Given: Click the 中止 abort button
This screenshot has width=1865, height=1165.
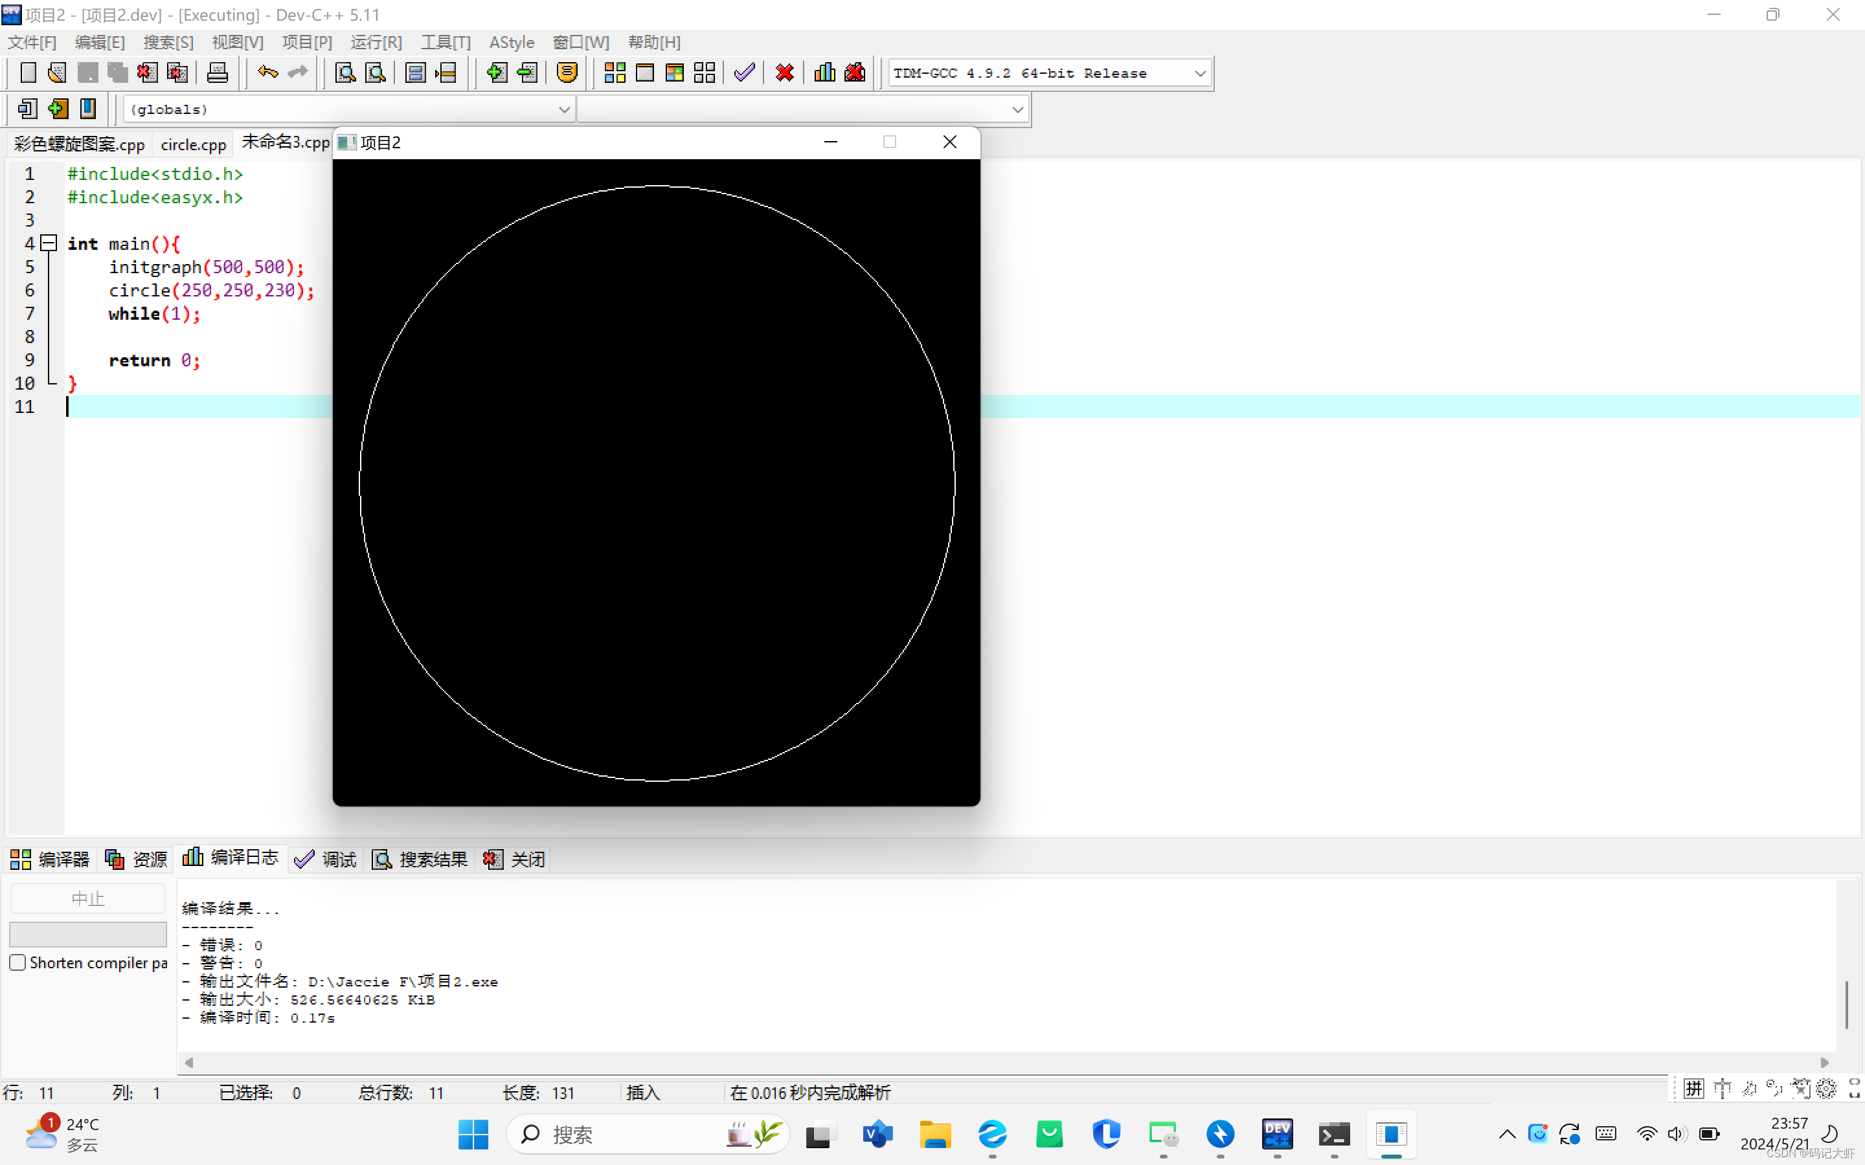Looking at the screenshot, I should [x=87, y=898].
